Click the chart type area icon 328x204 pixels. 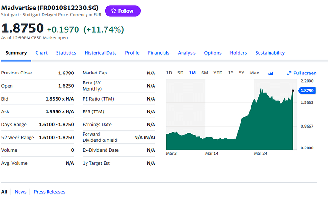pos(270,73)
